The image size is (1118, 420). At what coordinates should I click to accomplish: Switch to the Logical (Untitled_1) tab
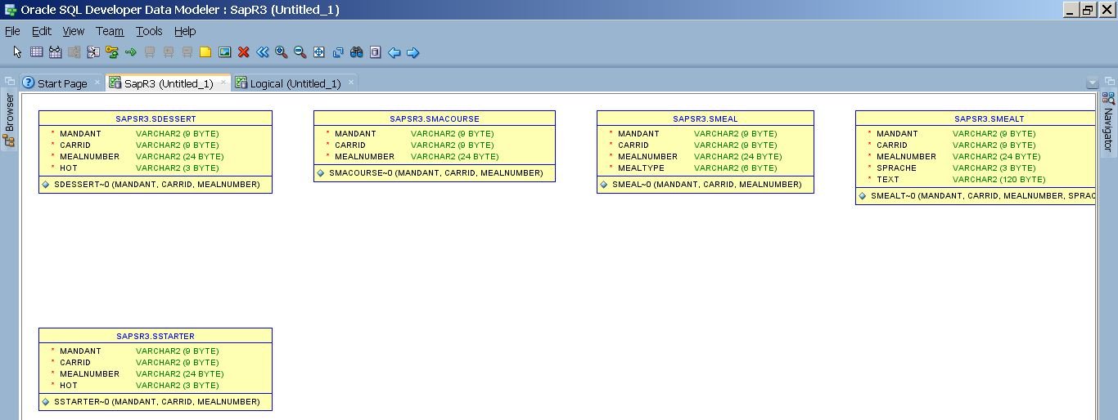(x=295, y=83)
